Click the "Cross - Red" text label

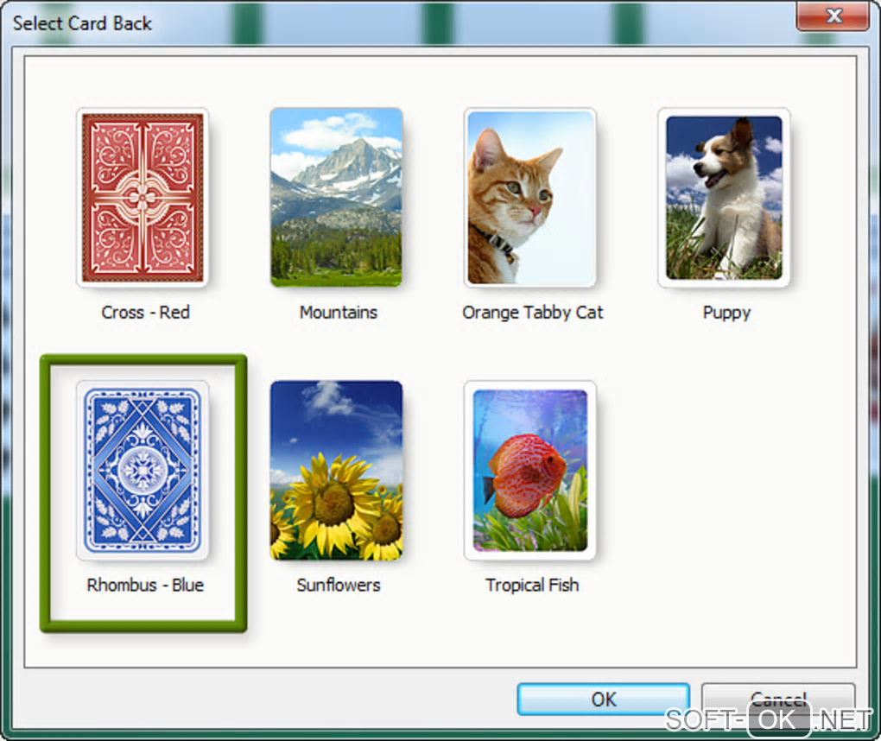tap(145, 313)
